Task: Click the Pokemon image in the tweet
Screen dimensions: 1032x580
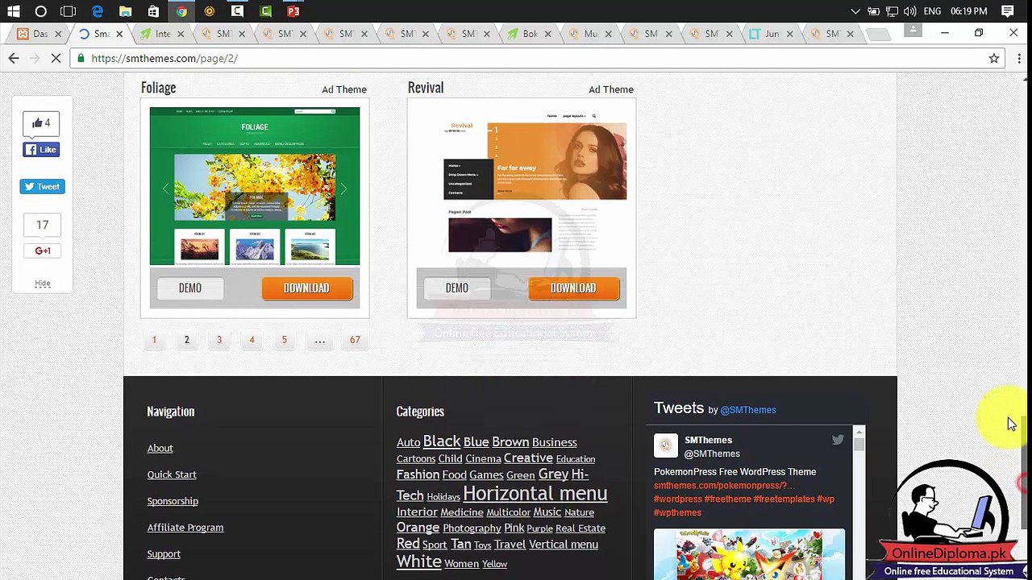Action: (749, 554)
